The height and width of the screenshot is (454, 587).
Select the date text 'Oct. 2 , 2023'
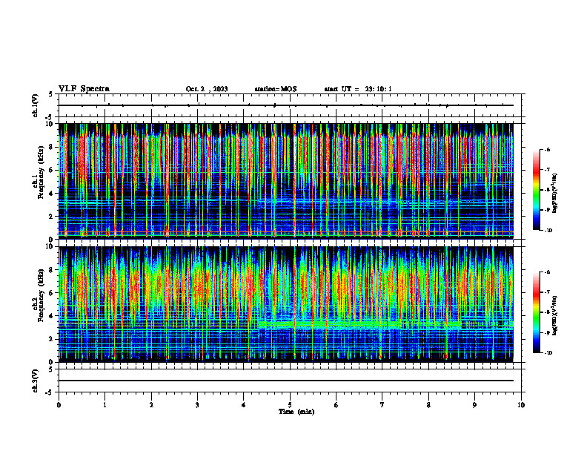207,89
